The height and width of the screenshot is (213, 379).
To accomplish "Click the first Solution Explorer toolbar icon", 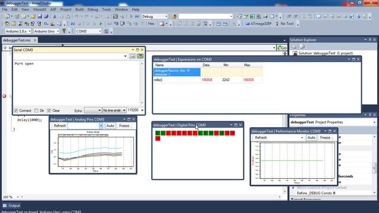I will point(294,47).
